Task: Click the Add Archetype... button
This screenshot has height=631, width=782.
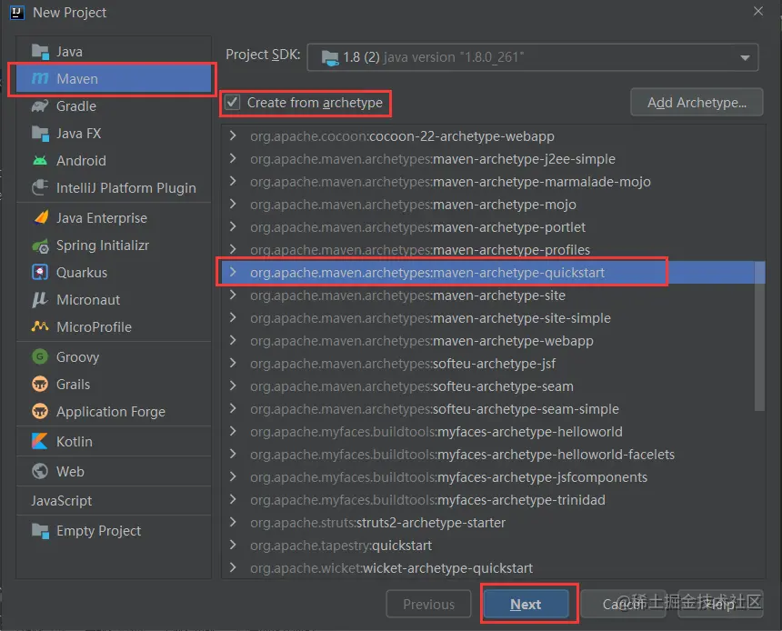Action: [x=697, y=103]
